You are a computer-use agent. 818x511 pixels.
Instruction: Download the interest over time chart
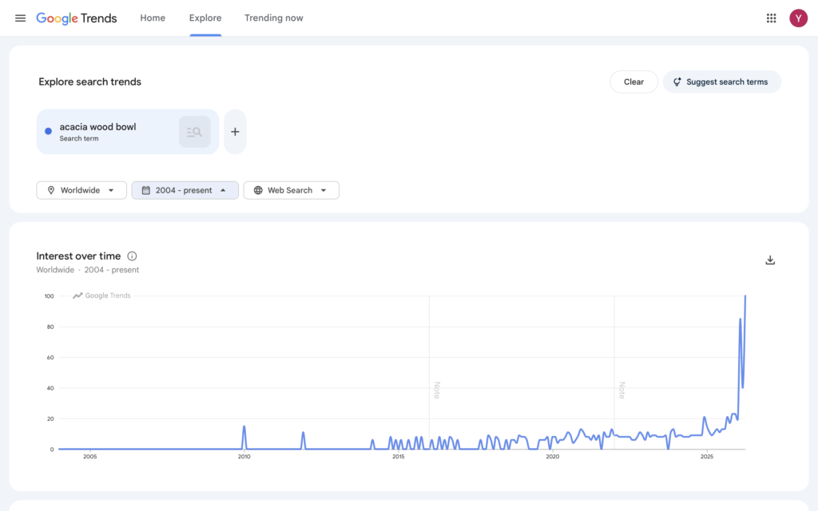click(770, 260)
